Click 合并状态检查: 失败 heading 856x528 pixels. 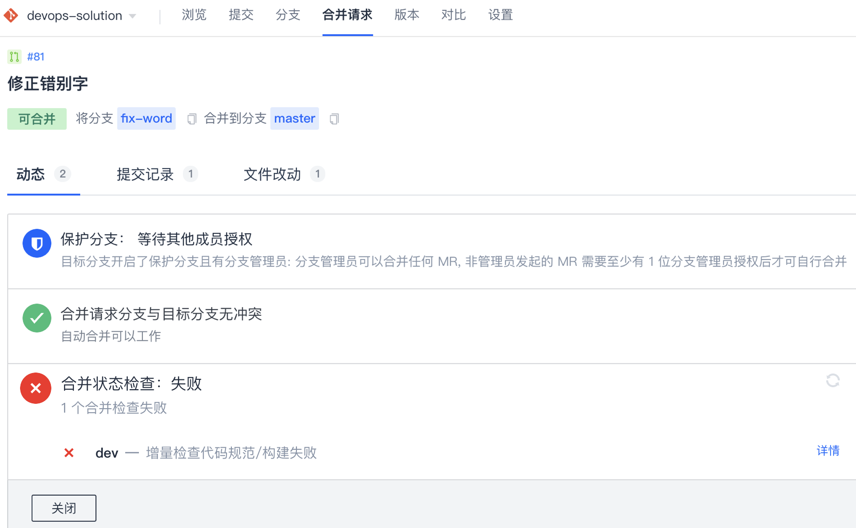[132, 384]
